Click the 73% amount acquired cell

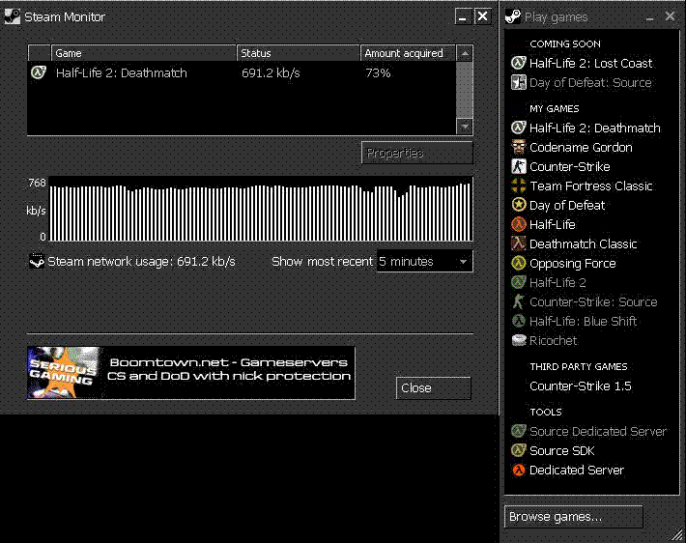pyautogui.click(x=378, y=72)
